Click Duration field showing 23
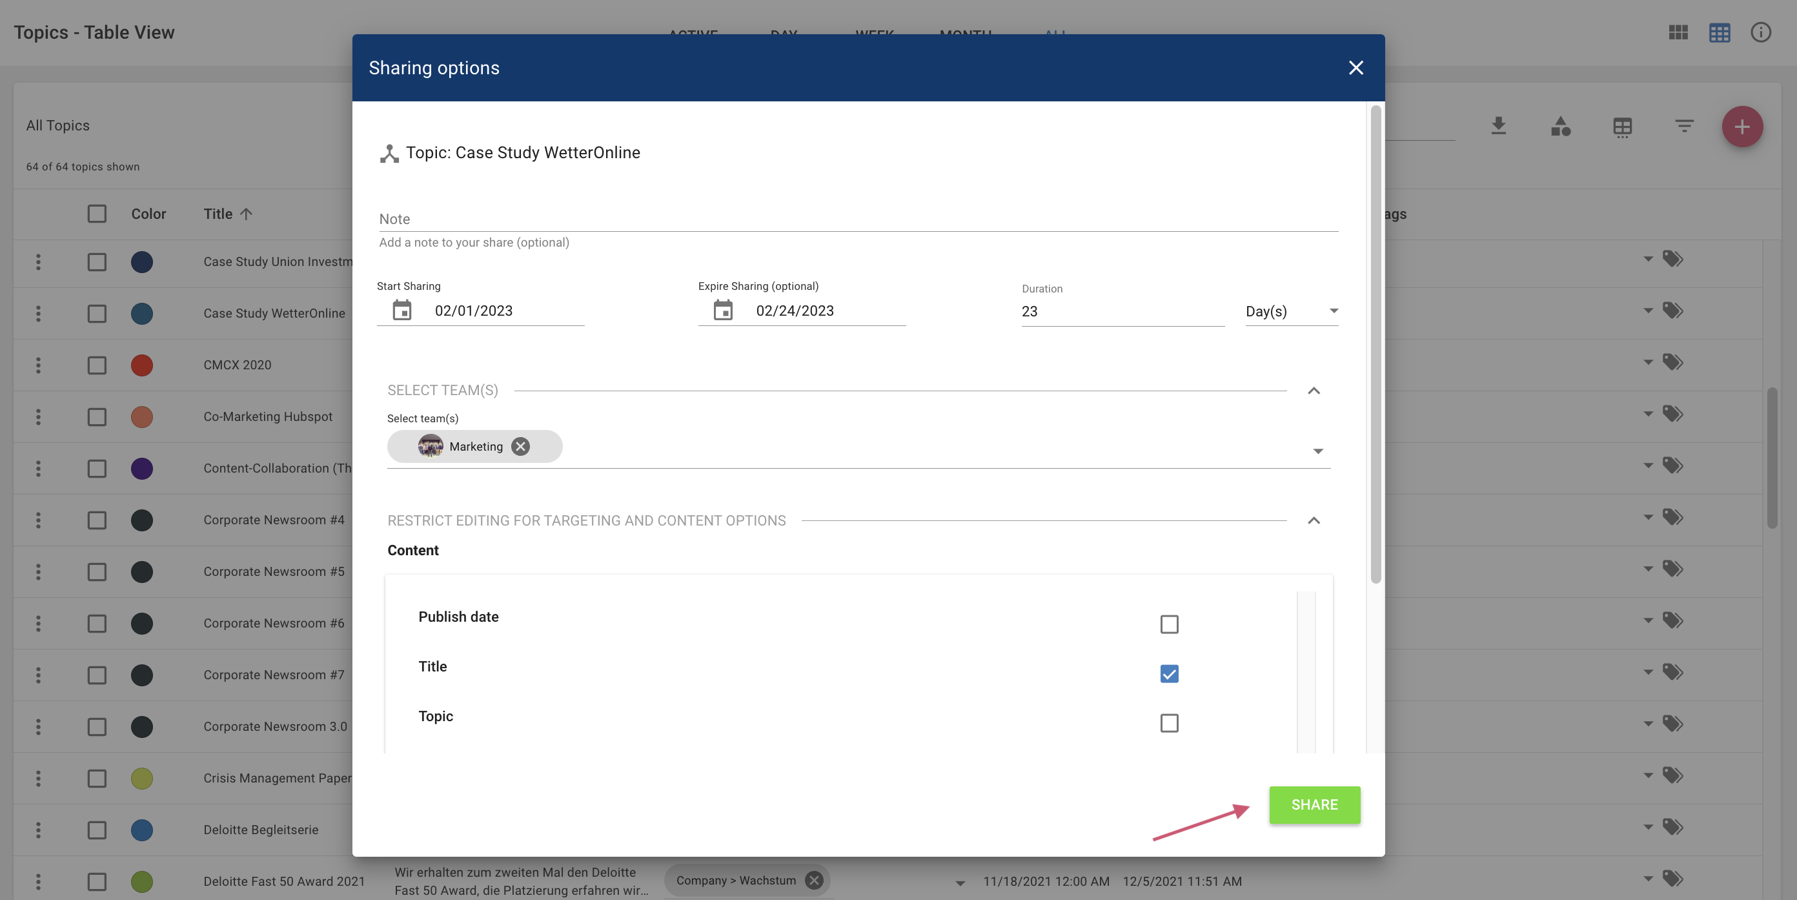1797x900 pixels. coord(1122,311)
